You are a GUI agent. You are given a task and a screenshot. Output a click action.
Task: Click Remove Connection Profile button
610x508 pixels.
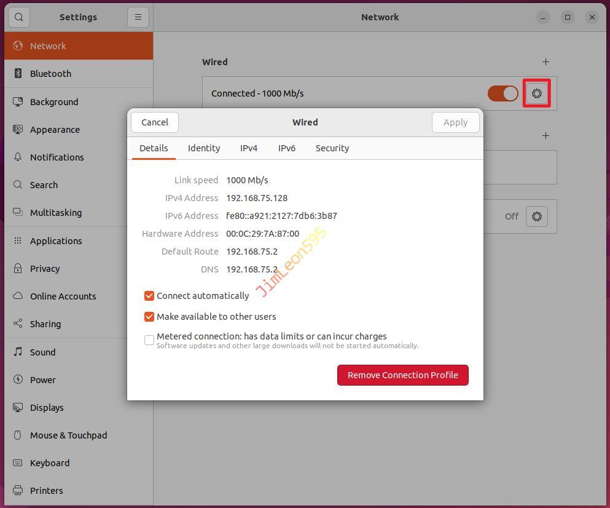click(402, 375)
